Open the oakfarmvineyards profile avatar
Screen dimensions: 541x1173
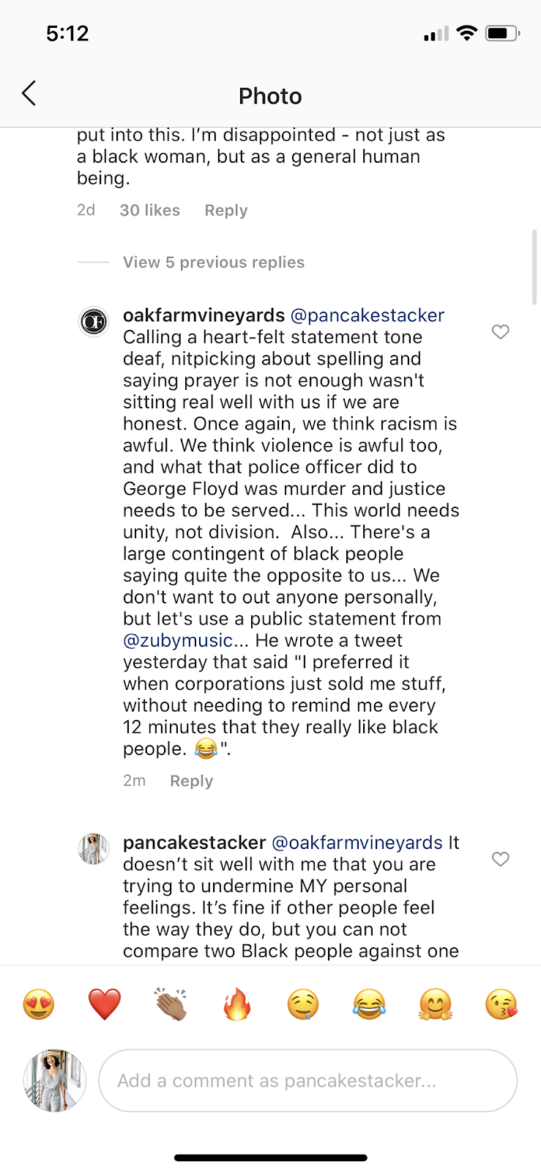click(x=94, y=320)
